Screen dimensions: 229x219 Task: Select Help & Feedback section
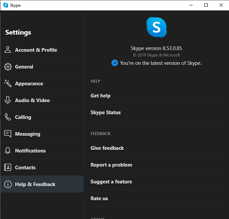(x=42, y=184)
